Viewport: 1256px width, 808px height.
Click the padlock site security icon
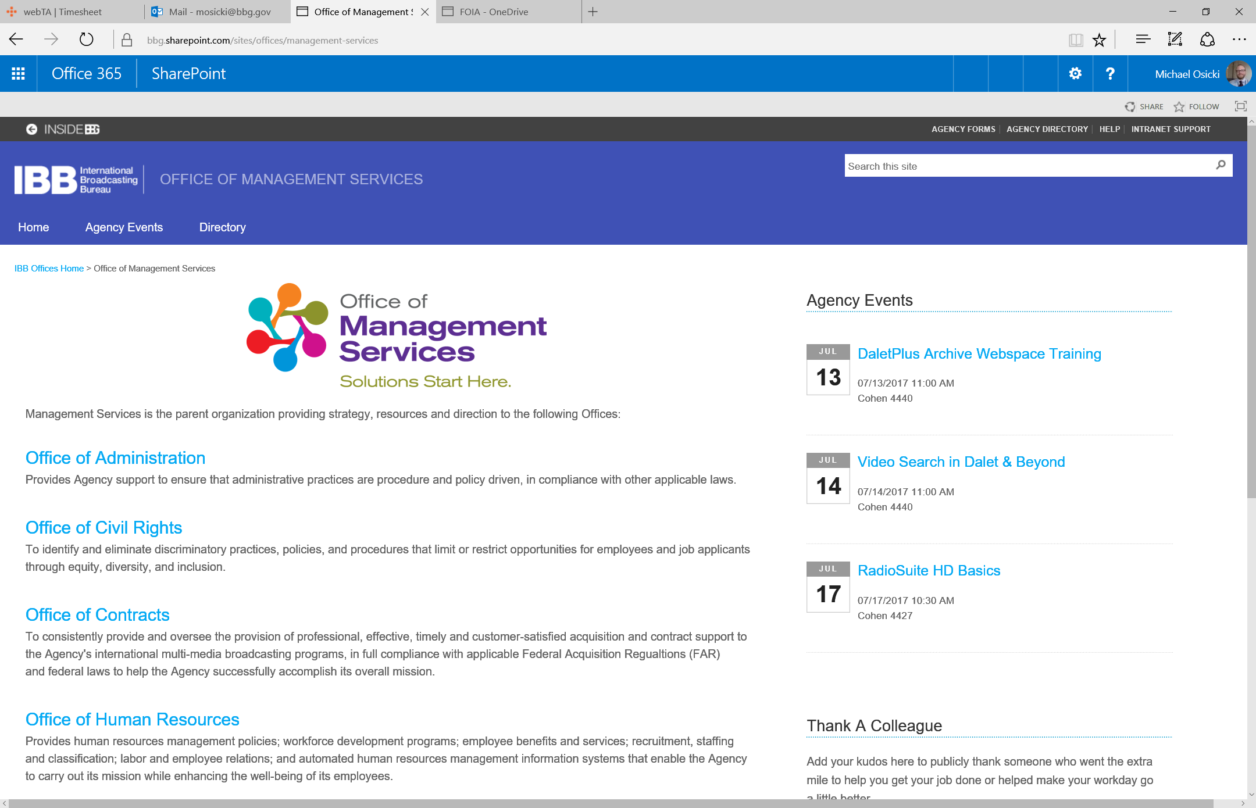point(126,40)
